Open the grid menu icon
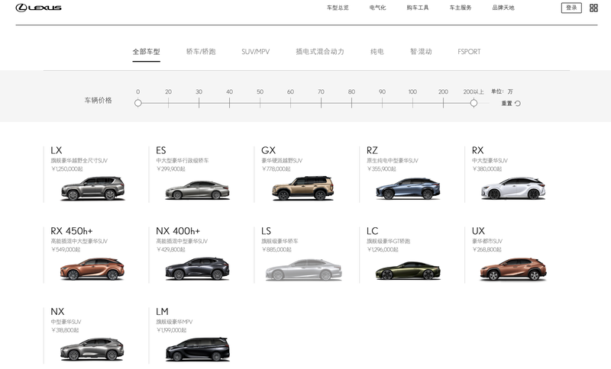Screen dimensions: 611x369 [593, 8]
